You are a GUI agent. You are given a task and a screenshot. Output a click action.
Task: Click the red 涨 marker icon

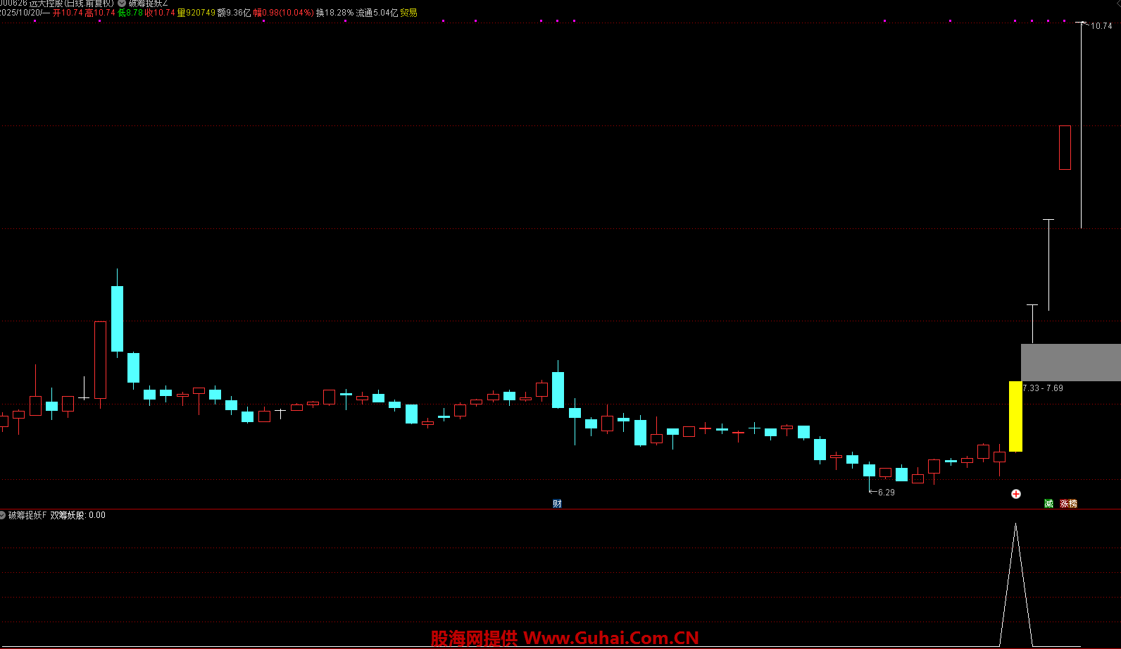point(1065,503)
